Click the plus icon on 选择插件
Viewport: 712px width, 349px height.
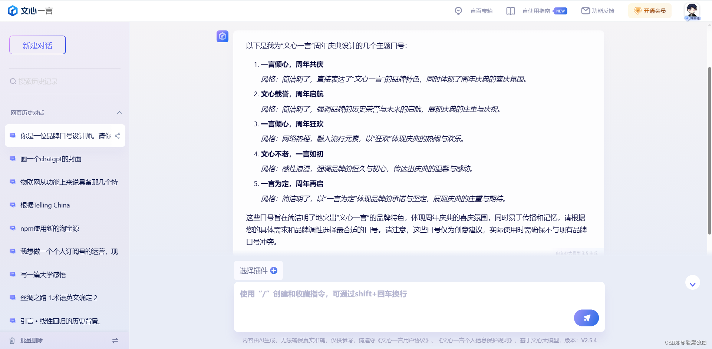(x=274, y=270)
